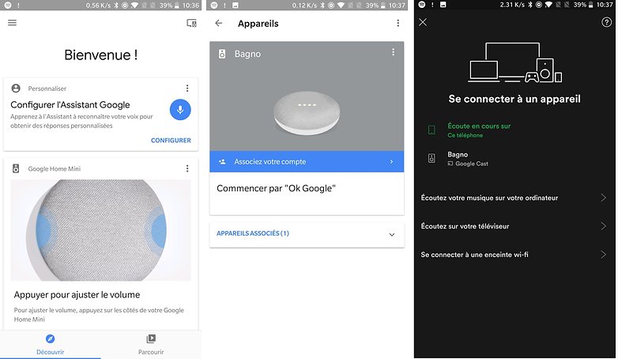Expand Appareils associés (1) section

(x=307, y=233)
